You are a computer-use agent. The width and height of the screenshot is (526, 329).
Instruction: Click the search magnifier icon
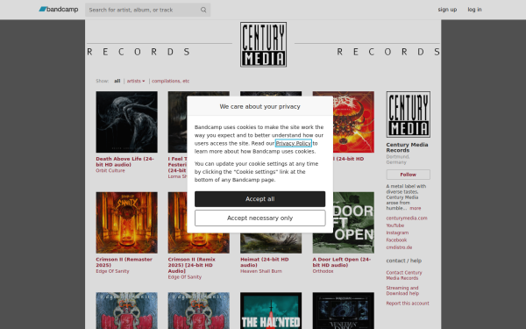click(x=203, y=10)
